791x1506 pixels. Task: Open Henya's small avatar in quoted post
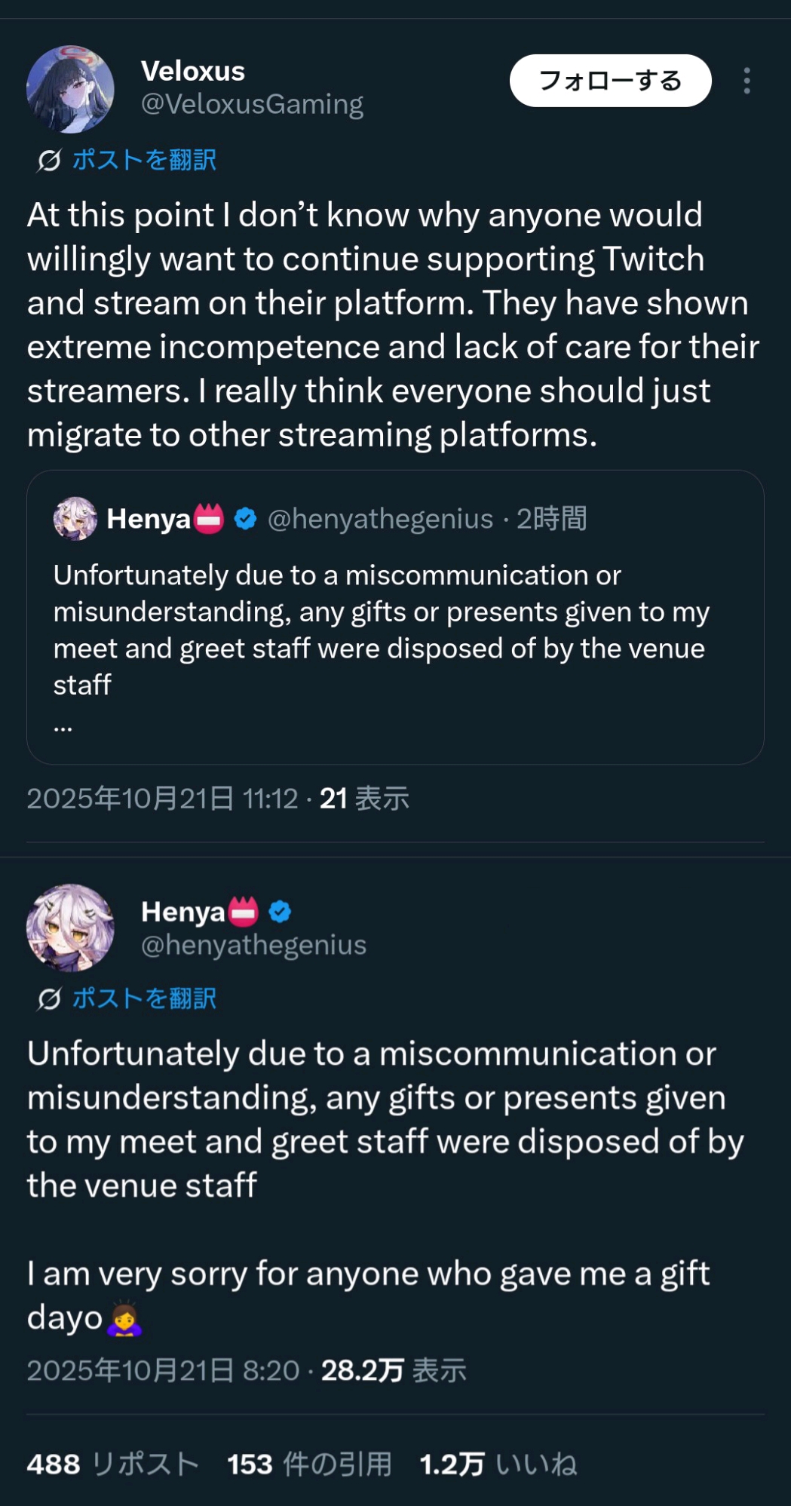75,519
